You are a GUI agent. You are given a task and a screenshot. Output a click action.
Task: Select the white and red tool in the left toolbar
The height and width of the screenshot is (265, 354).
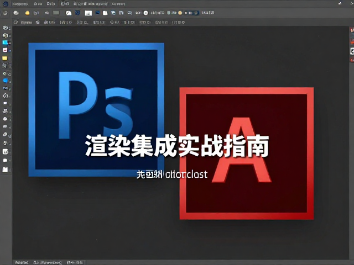[x=5, y=50]
